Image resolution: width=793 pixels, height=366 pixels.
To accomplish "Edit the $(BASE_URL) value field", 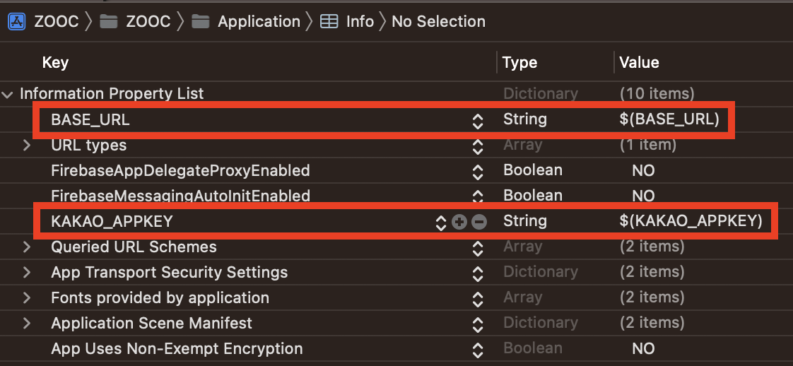I will pyautogui.click(x=669, y=119).
